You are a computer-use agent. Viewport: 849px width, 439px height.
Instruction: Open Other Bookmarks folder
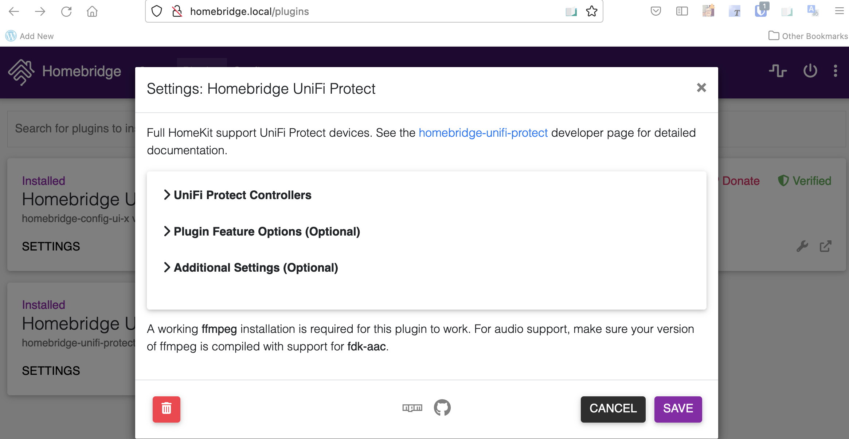click(808, 36)
